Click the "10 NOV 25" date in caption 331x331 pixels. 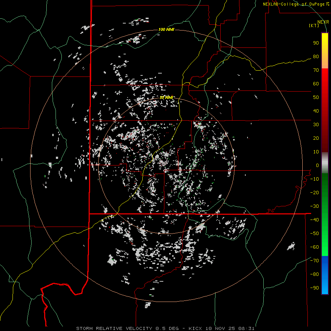tap(220, 328)
